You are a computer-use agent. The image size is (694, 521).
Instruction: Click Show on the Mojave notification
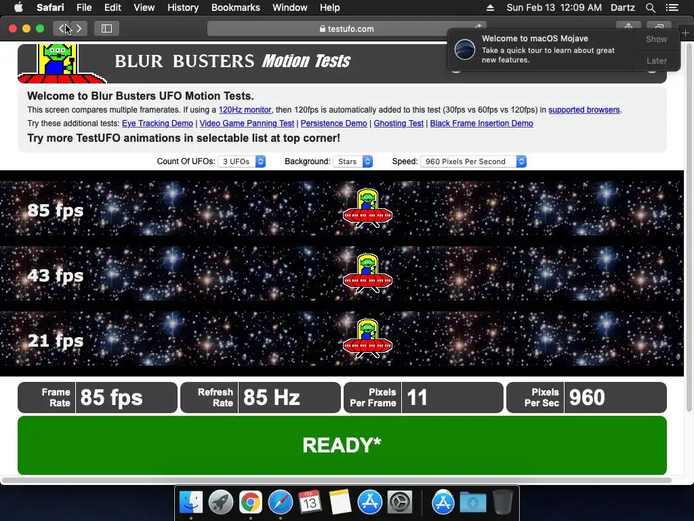656,39
